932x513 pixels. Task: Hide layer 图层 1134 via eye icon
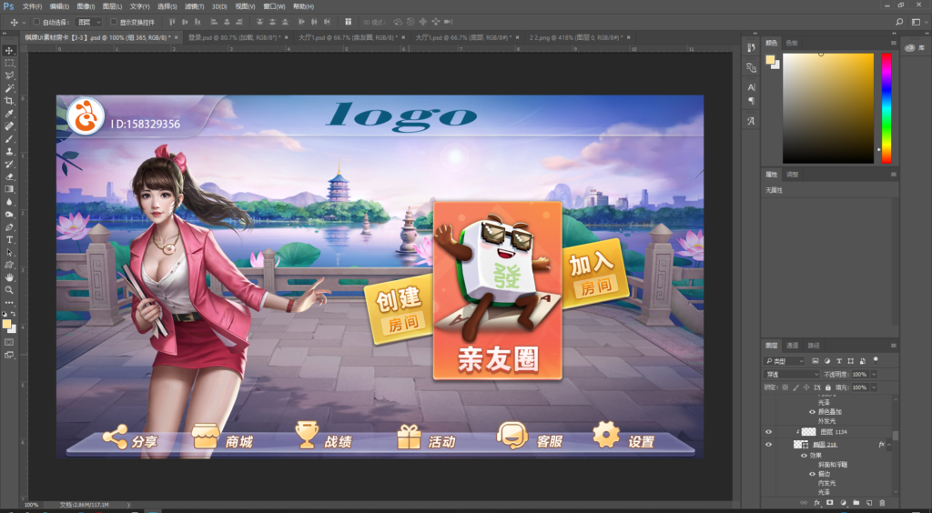[x=769, y=432]
